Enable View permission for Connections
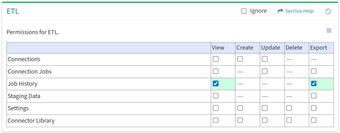Screen dimensions: 340x133 click(216, 59)
